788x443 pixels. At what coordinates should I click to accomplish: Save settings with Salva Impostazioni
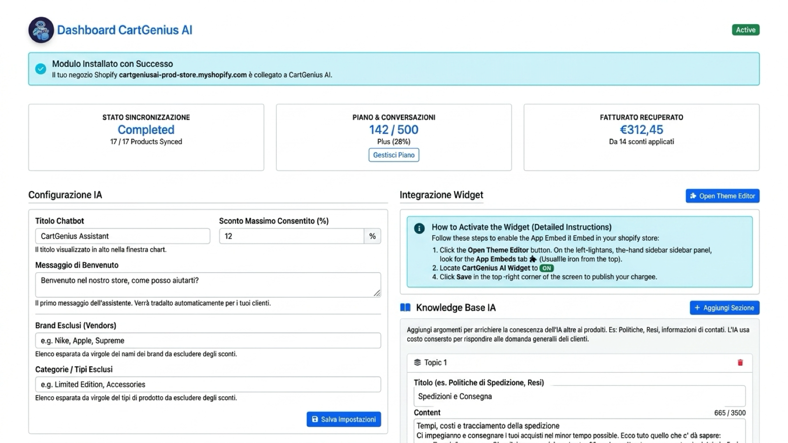point(344,419)
